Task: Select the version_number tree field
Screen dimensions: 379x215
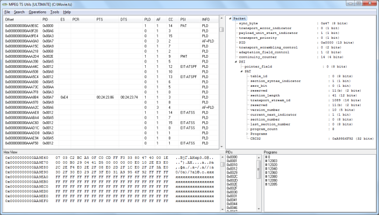Action: 265,110
